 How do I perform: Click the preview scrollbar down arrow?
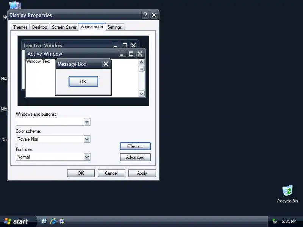click(x=141, y=94)
